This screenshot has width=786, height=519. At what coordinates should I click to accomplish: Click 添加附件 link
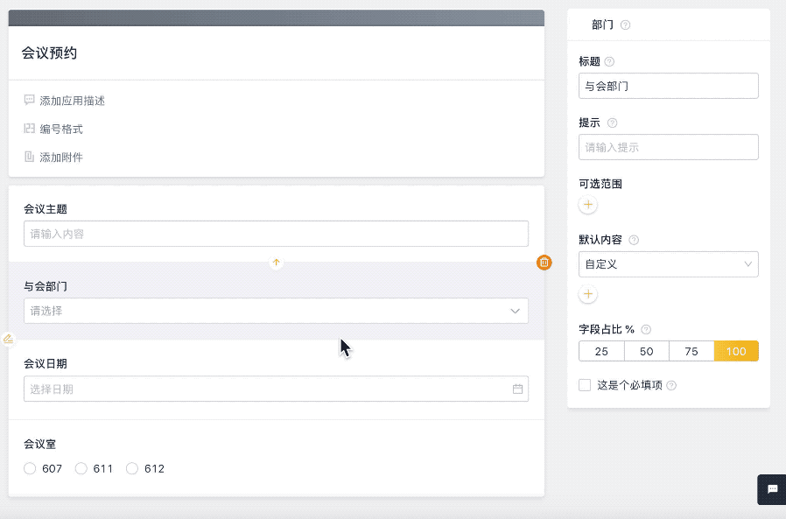pyautogui.click(x=61, y=158)
